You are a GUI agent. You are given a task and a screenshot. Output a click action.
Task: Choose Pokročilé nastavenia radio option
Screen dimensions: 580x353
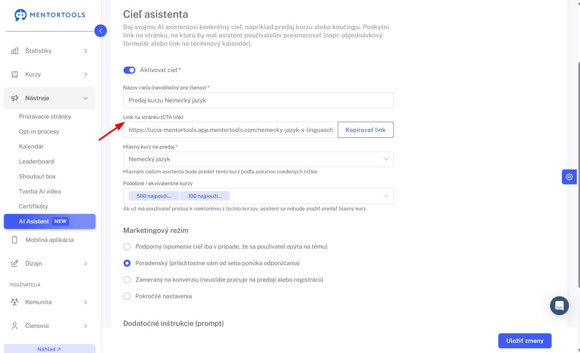click(x=127, y=296)
